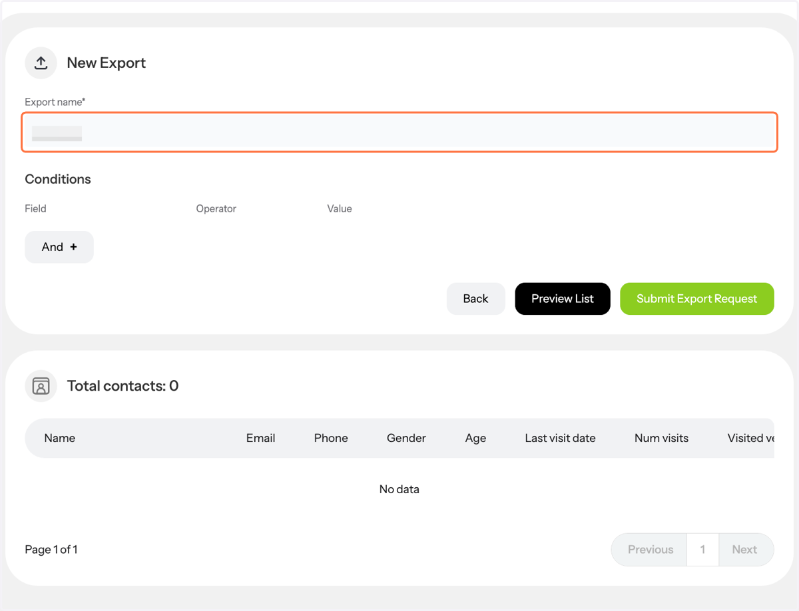Click the Field column label
The height and width of the screenshot is (611, 799).
tap(35, 208)
